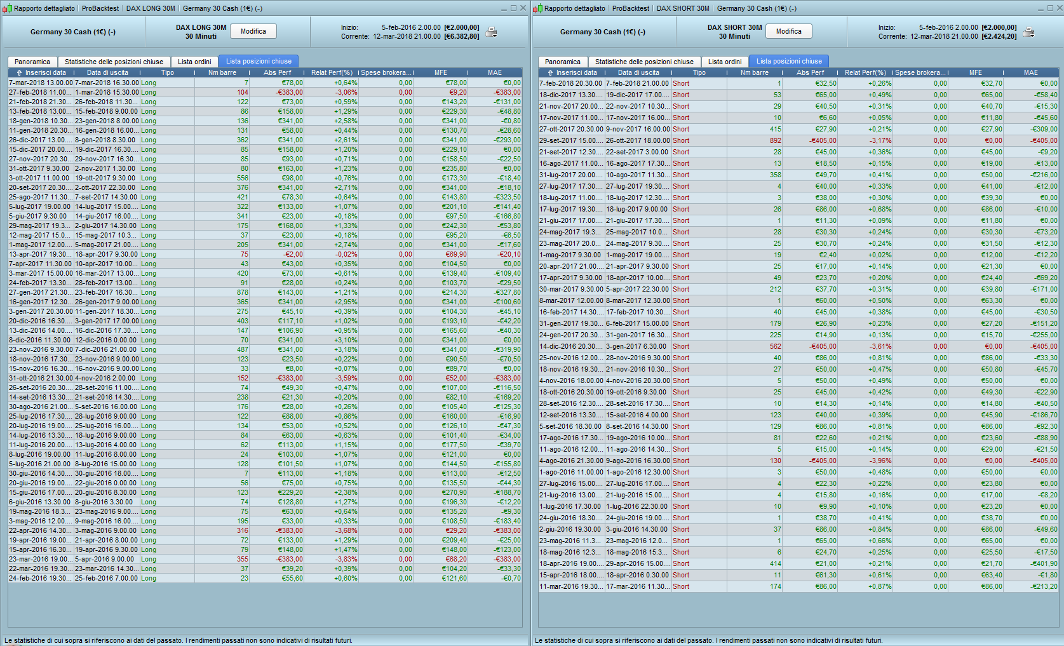
Task: Sort by MFE column in LONG window
Action: coord(441,73)
